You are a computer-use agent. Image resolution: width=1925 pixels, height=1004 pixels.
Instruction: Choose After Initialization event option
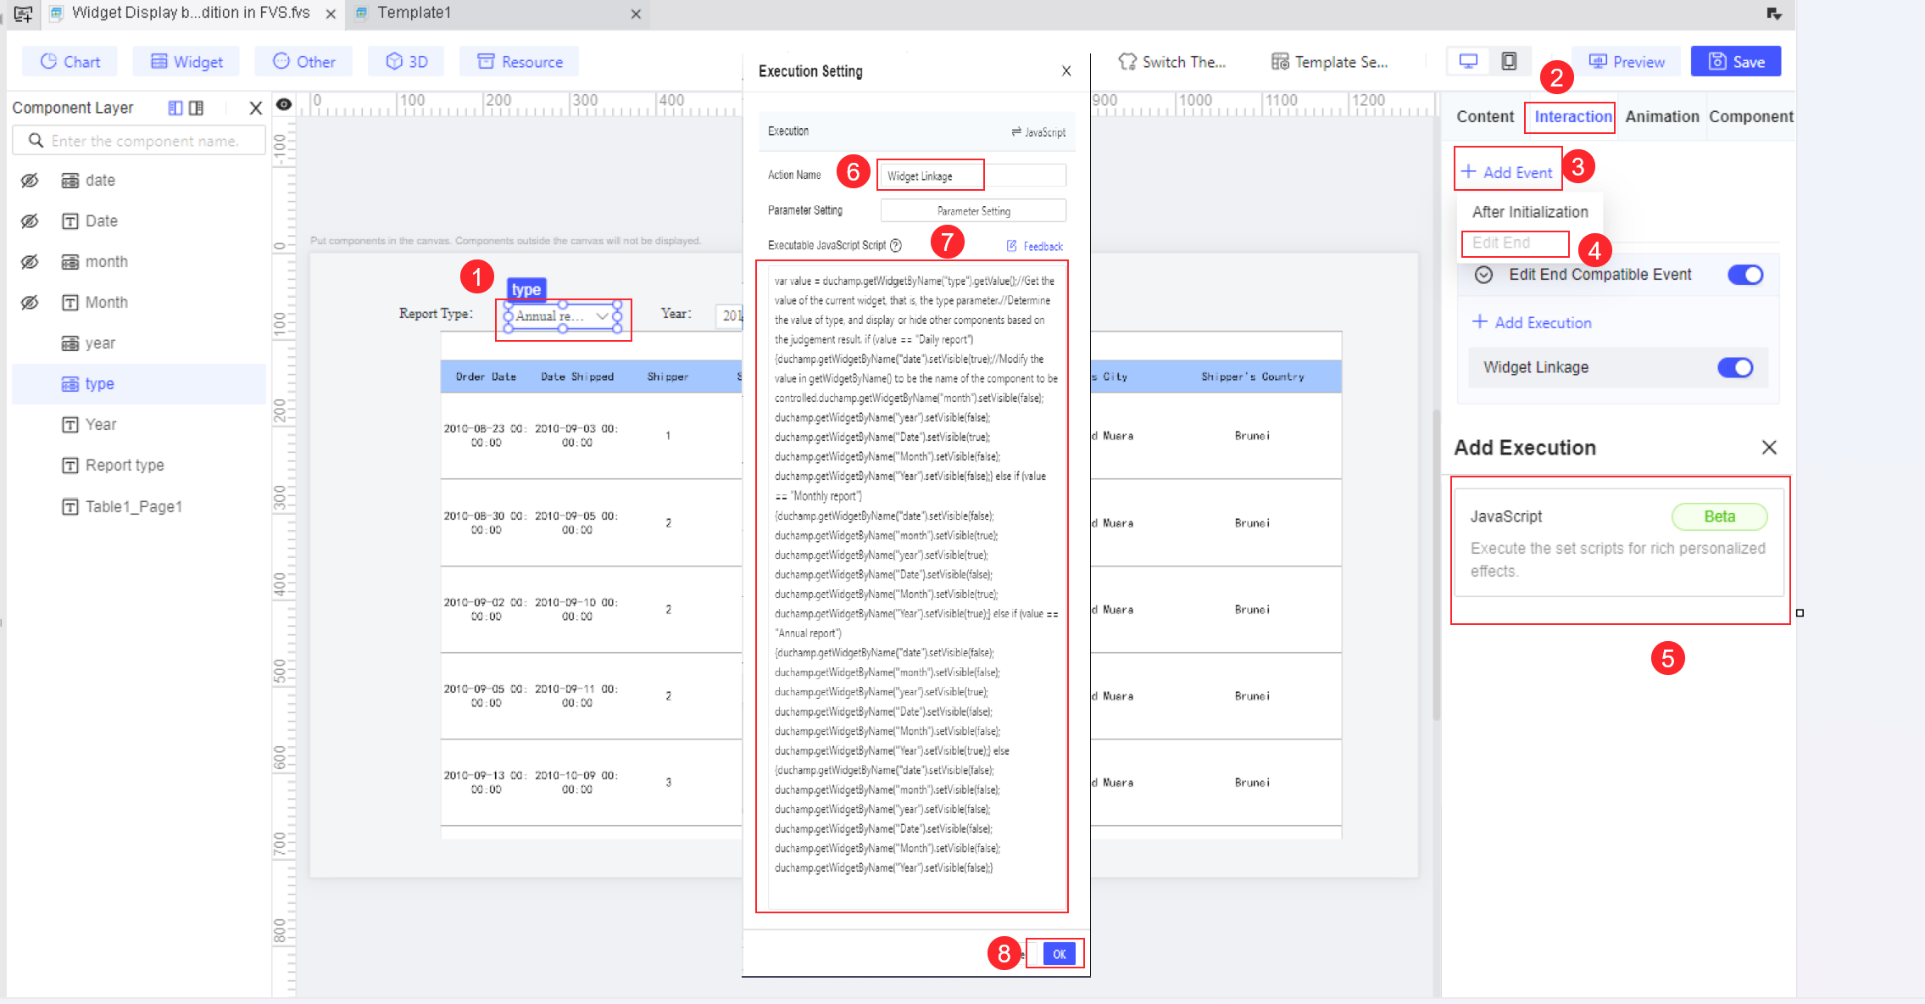pyautogui.click(x=1530, y=212)
